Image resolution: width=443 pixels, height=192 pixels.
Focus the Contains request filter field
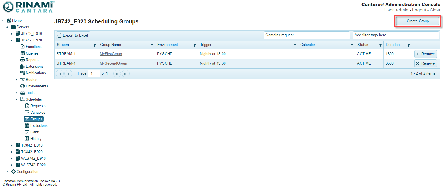point(306,35)
